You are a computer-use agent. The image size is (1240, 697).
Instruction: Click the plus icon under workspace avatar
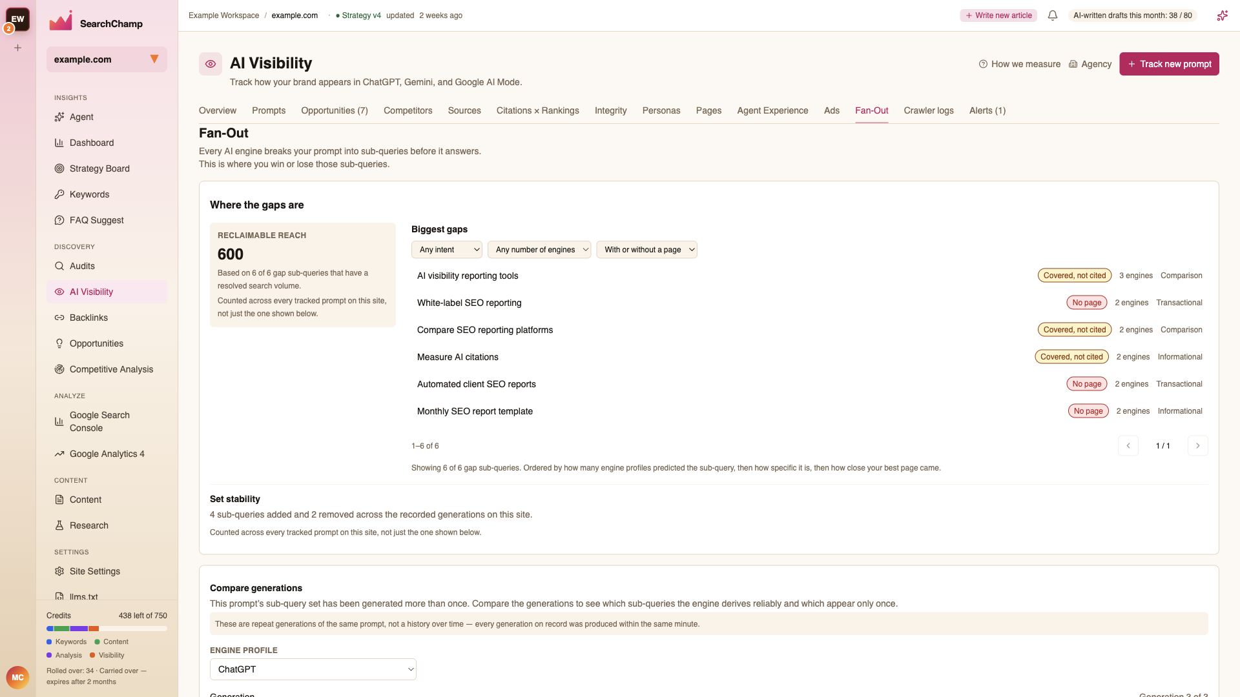pyautogui.click(x=18, y=48)
